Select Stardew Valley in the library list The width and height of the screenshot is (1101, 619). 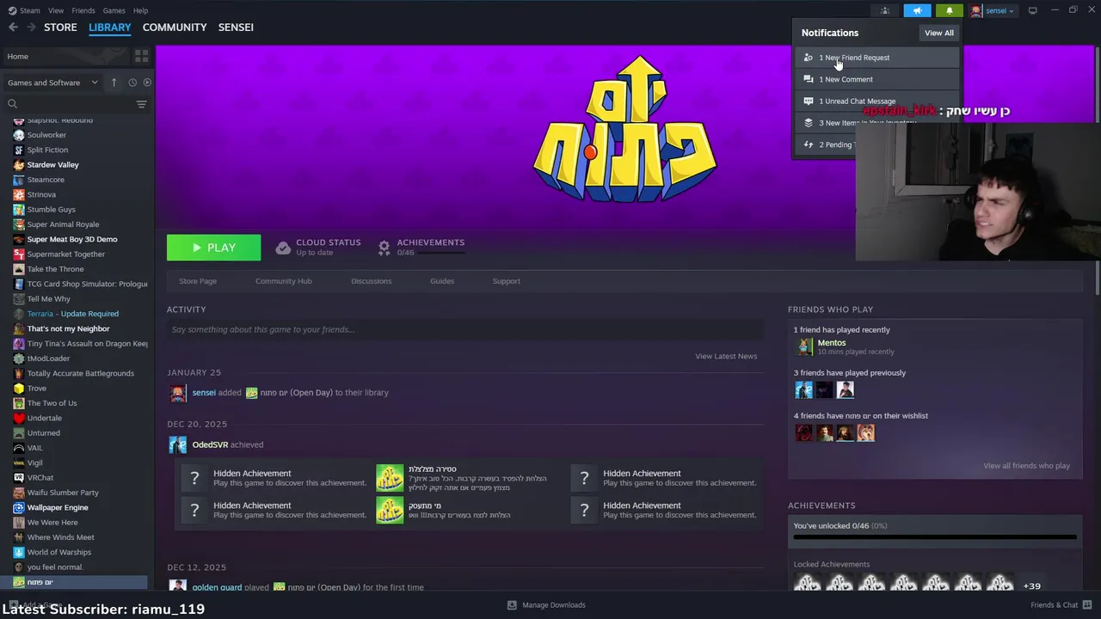52,165
